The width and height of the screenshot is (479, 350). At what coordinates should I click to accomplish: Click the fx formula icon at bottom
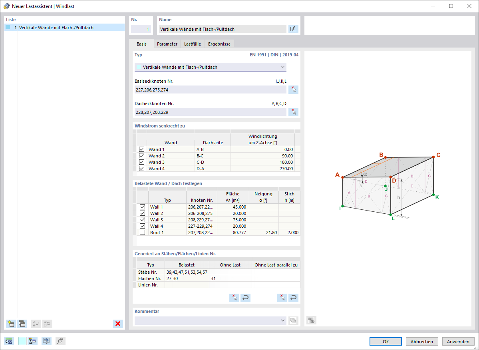(x=60, y=341)
